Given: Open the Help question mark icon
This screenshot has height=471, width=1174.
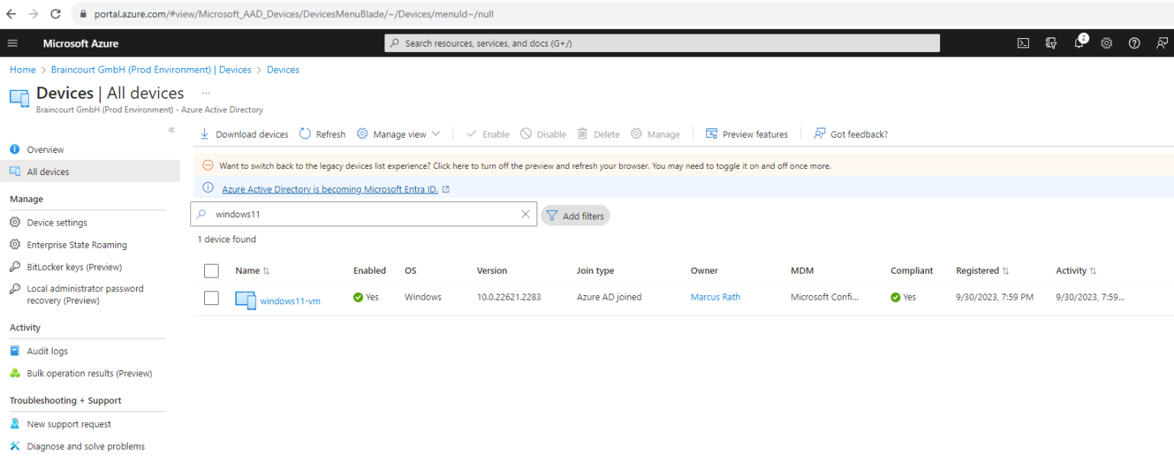Looking at the screenshot, I should [x=1134, y=43].
